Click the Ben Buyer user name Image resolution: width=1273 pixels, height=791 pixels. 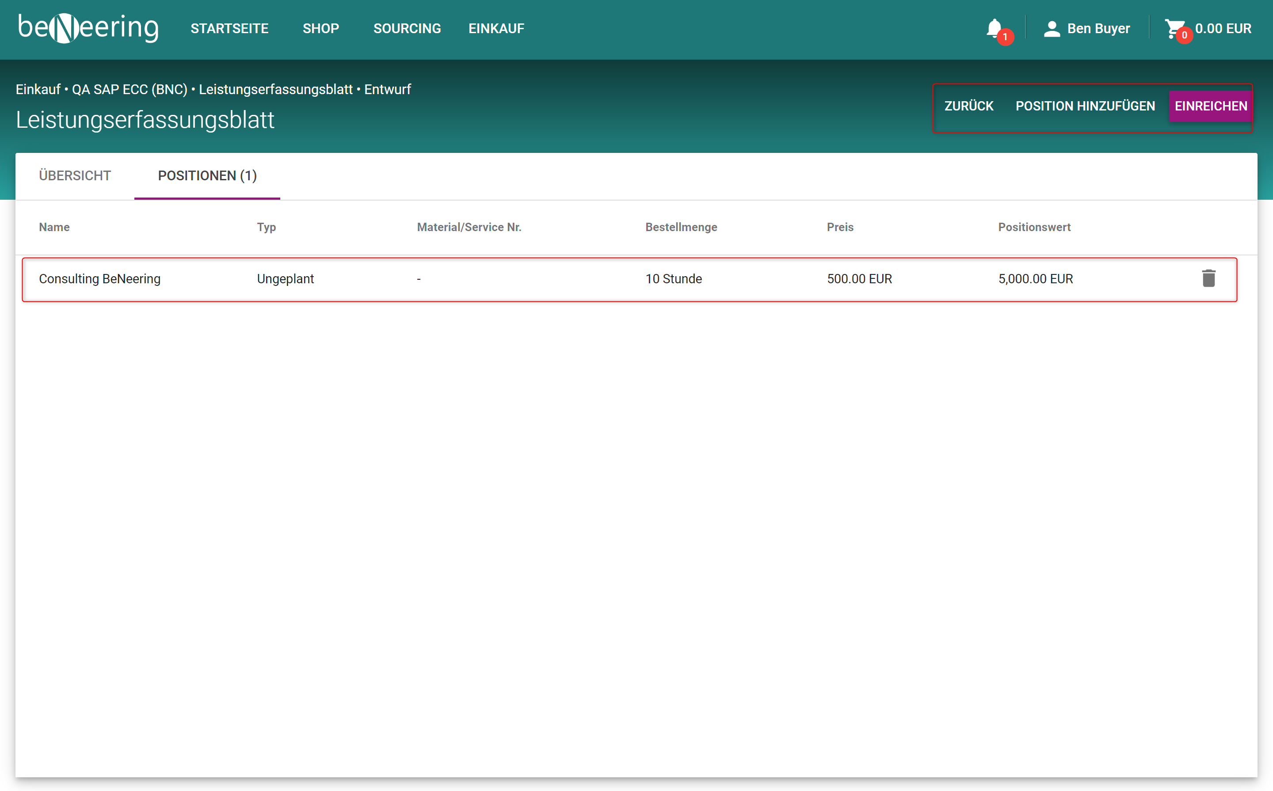pyautogui.click(x=1098, y=29)
